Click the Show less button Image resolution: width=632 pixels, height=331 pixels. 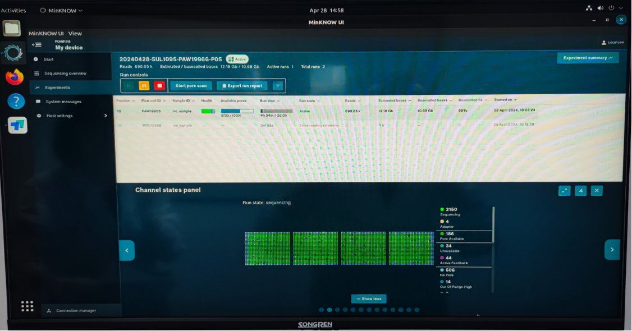(x=369, y=299)
